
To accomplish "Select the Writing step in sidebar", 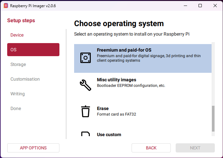I will (18, 94).
